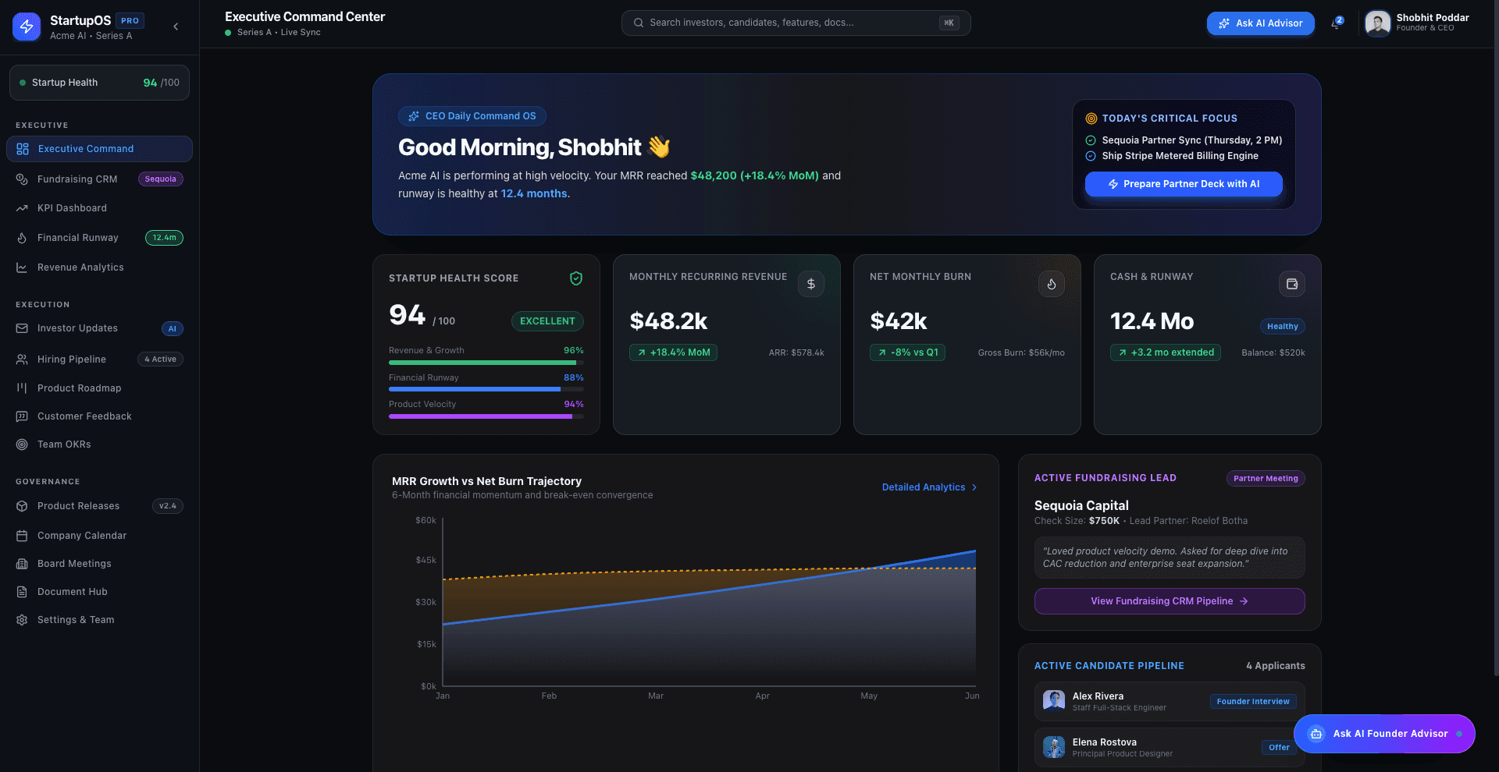Image resolution: width=1499 pixels, height=772 pixels.
Task: Click the Sequoia badge beside Fundraising CRM
Action: 160,179
